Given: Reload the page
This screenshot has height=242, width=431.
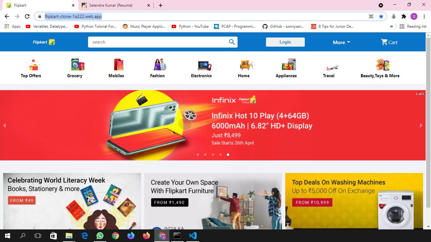Looking at the screenshot, I should 27,16.
